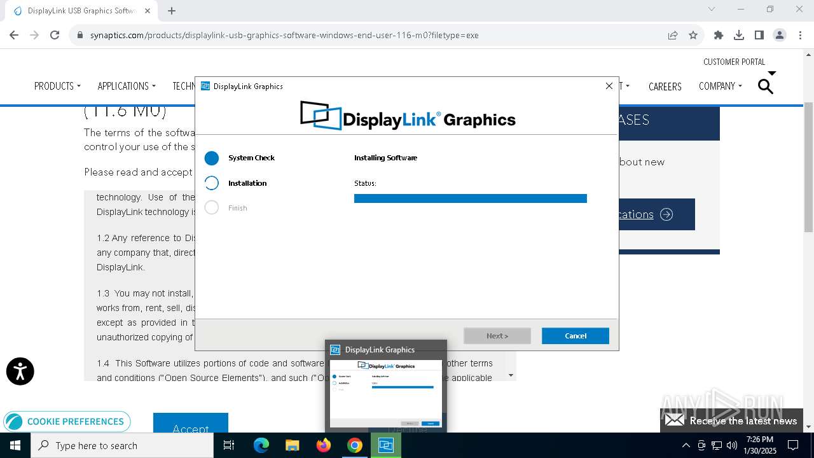Viewport: 814px width, 458px height.
Task: Open Task View on the taskbar
Action: pyautogui.click(x=229, y=445)
